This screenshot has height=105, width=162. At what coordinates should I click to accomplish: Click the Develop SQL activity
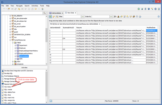[8, 73]
